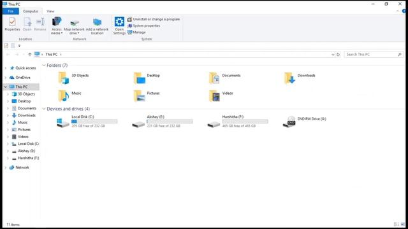408x229 pixels.
Task: Open the Properties ribbon button
Action: pyautogui.click(x=12, y=24)
